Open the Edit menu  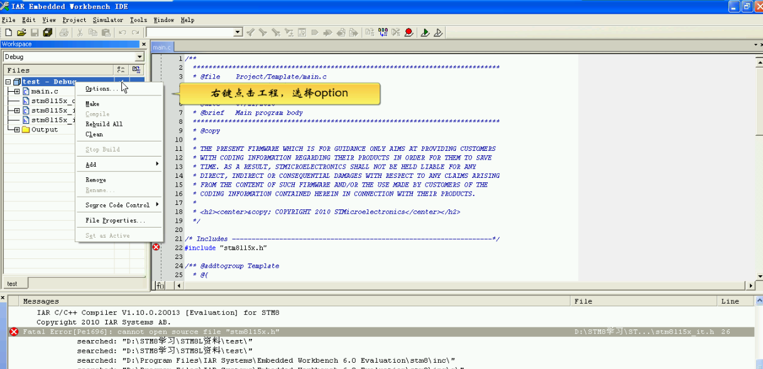click(28, 20)
